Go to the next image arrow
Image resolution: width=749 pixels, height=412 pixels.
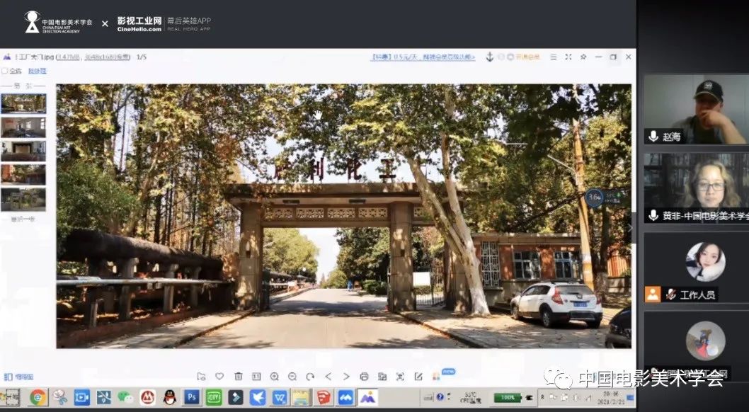(x=346, y=377)
